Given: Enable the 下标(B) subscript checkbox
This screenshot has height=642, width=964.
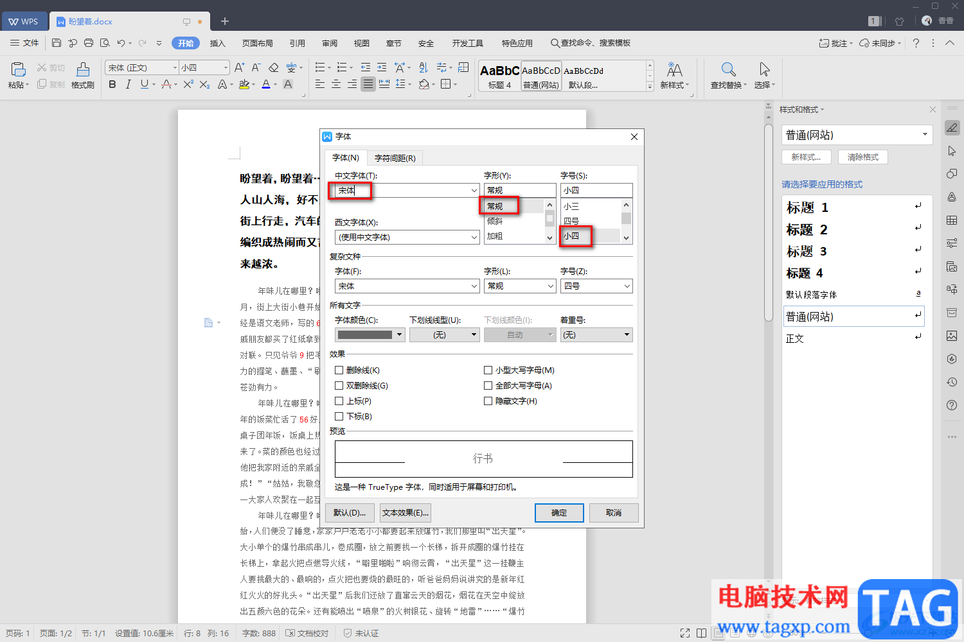Looking at the screenshot, I should point(339,416).
